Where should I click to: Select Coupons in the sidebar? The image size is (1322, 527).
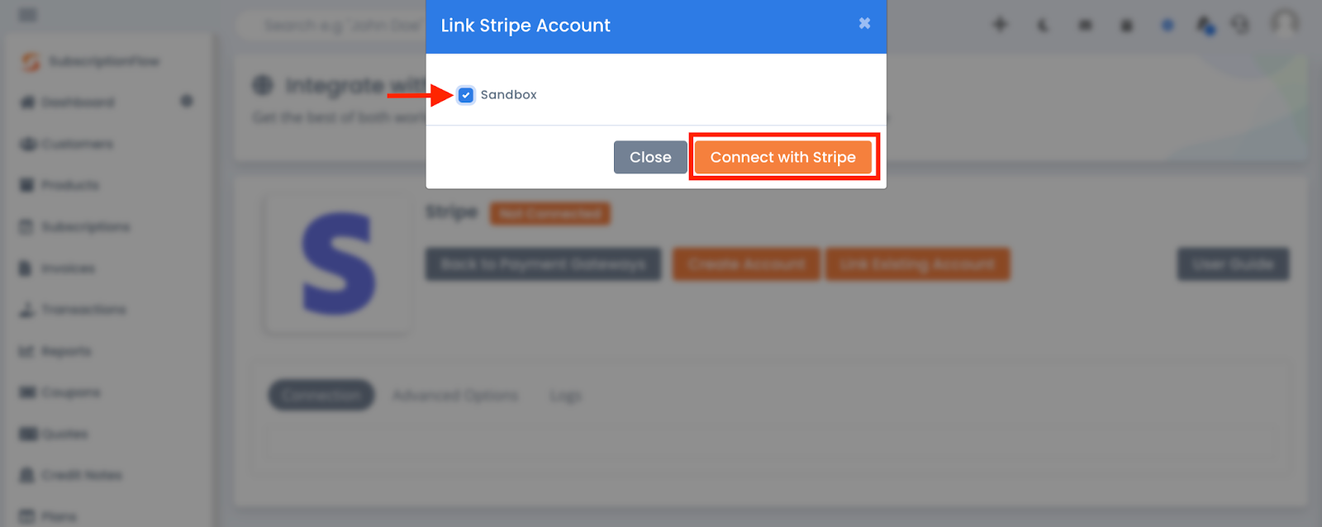[x=71, y=392]
